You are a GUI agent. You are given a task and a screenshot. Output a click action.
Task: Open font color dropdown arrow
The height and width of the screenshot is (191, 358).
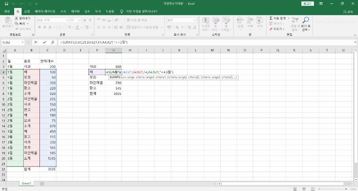82,27
